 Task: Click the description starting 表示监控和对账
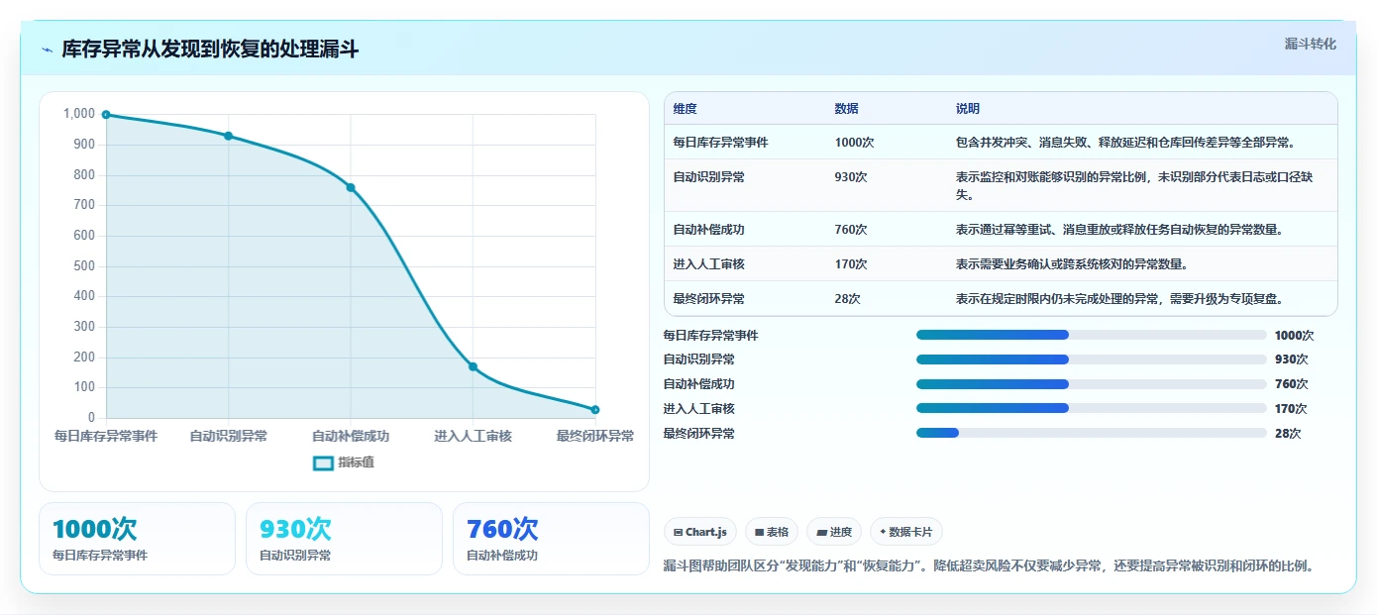(1134, 186)
